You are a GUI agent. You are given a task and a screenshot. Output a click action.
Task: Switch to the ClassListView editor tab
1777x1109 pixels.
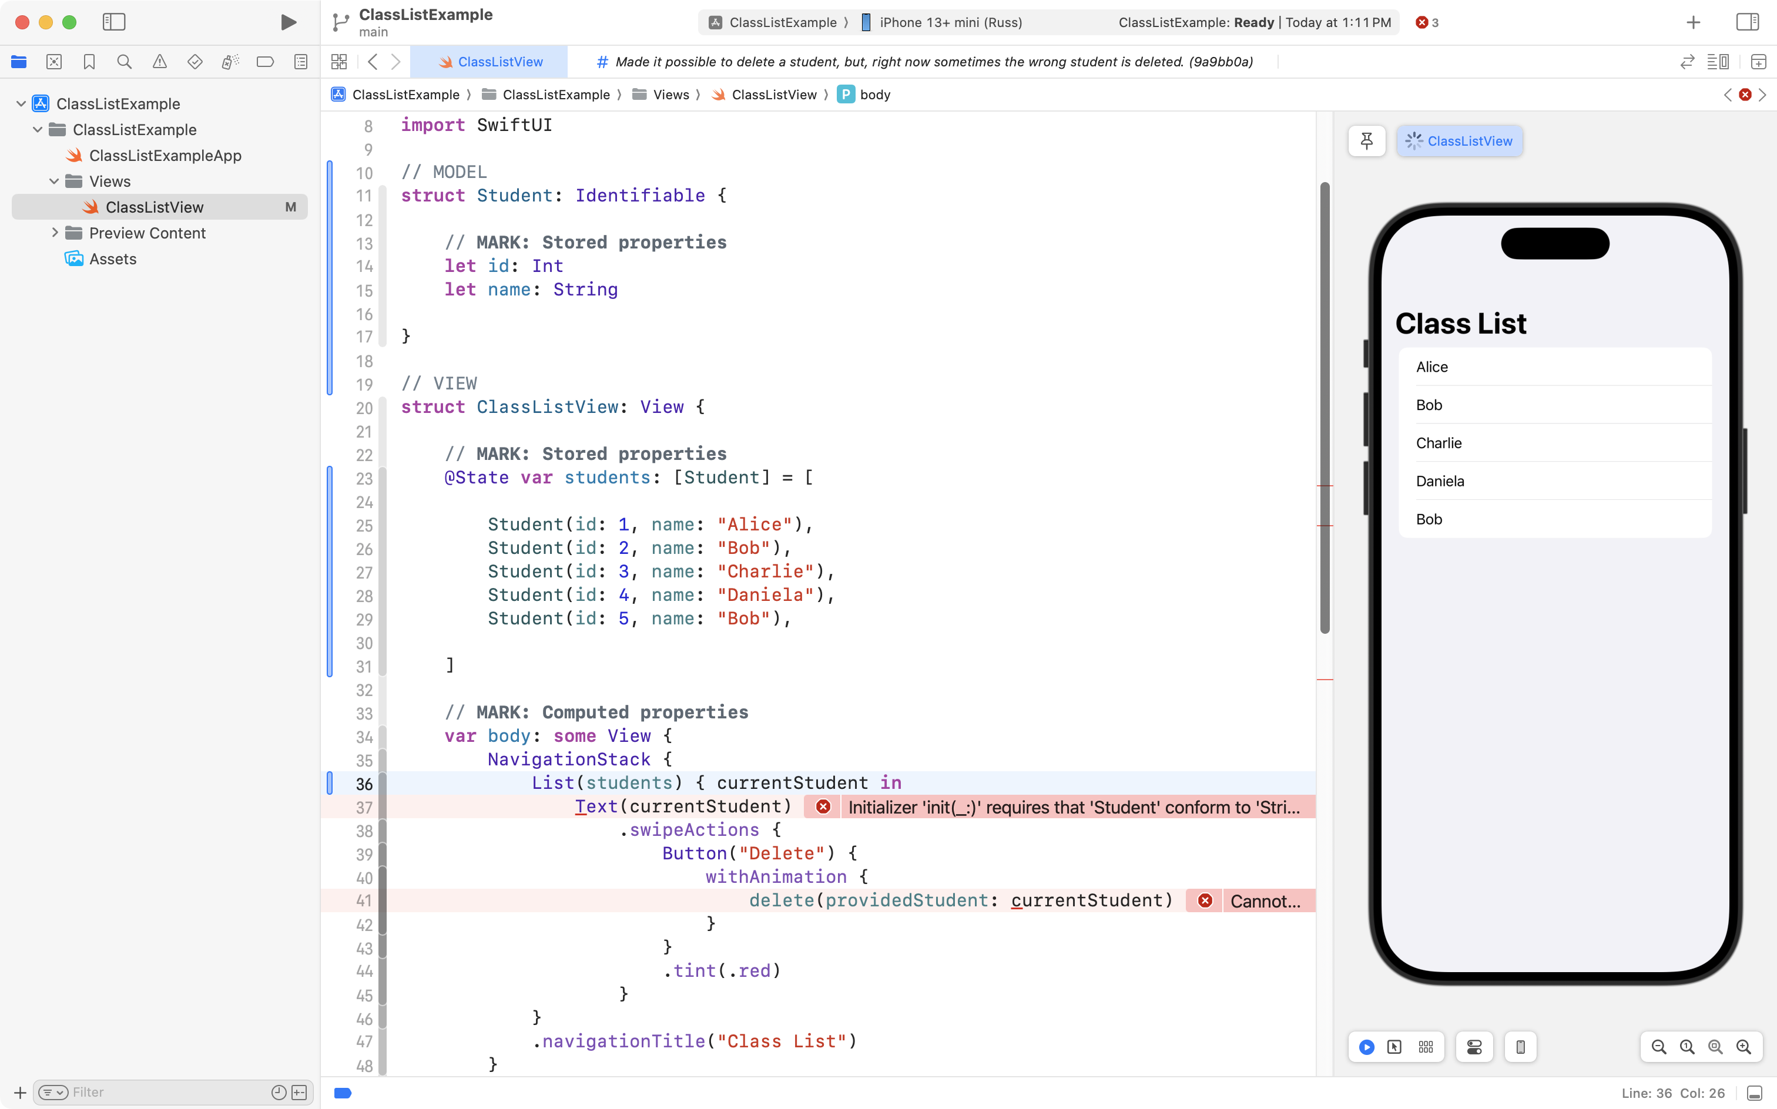489,62
